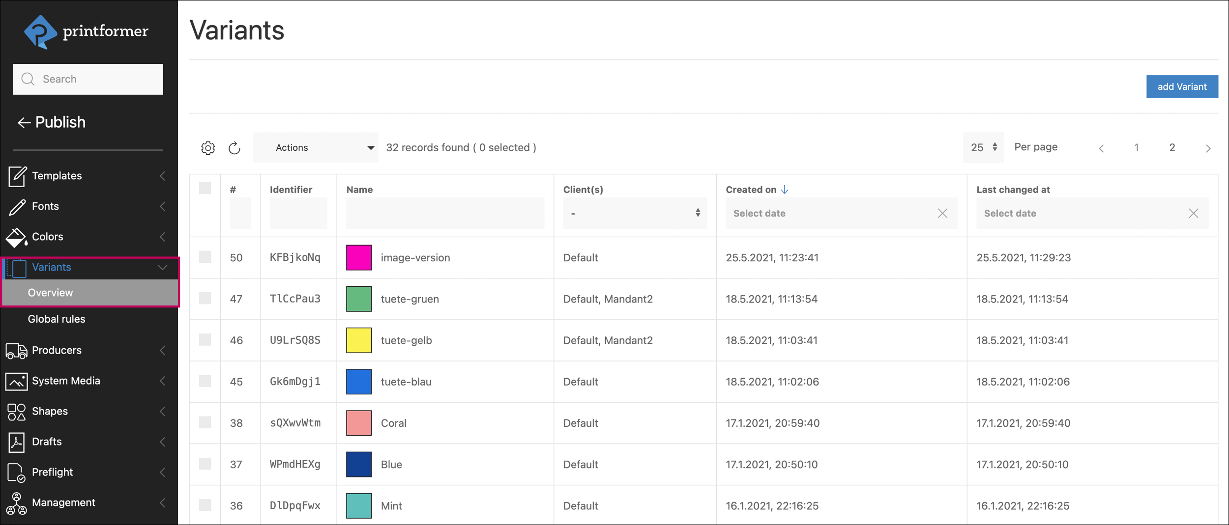Image resolution: width=1229 pixels, height=525 pixels.
Task: Select the tuete-gelb row checkbox
Action: pyautogui.click(x=205, y=340)
